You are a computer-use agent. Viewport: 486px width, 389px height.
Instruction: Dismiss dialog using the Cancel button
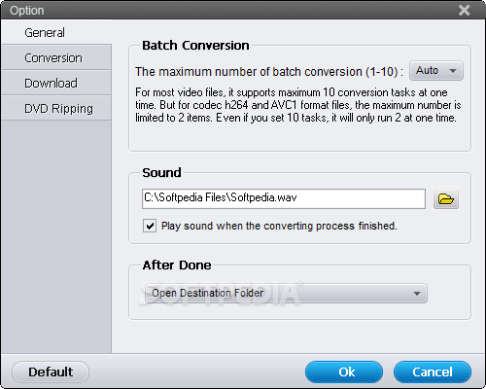(x=433, y=371)
